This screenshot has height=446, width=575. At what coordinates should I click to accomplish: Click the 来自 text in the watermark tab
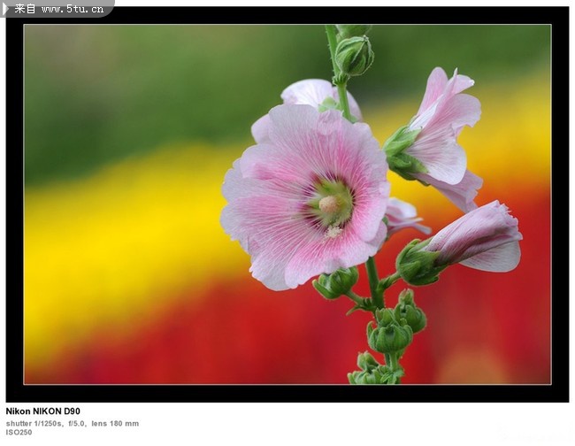[26, 9]
